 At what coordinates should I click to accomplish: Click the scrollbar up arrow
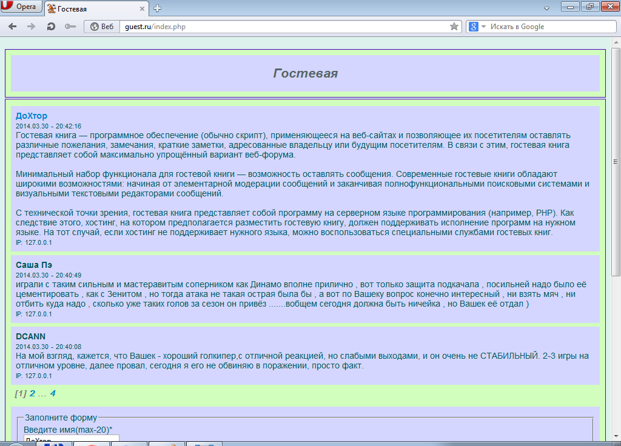616,42
